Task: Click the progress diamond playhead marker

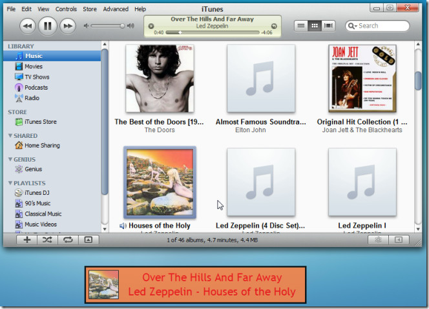Action: [180, 32]
